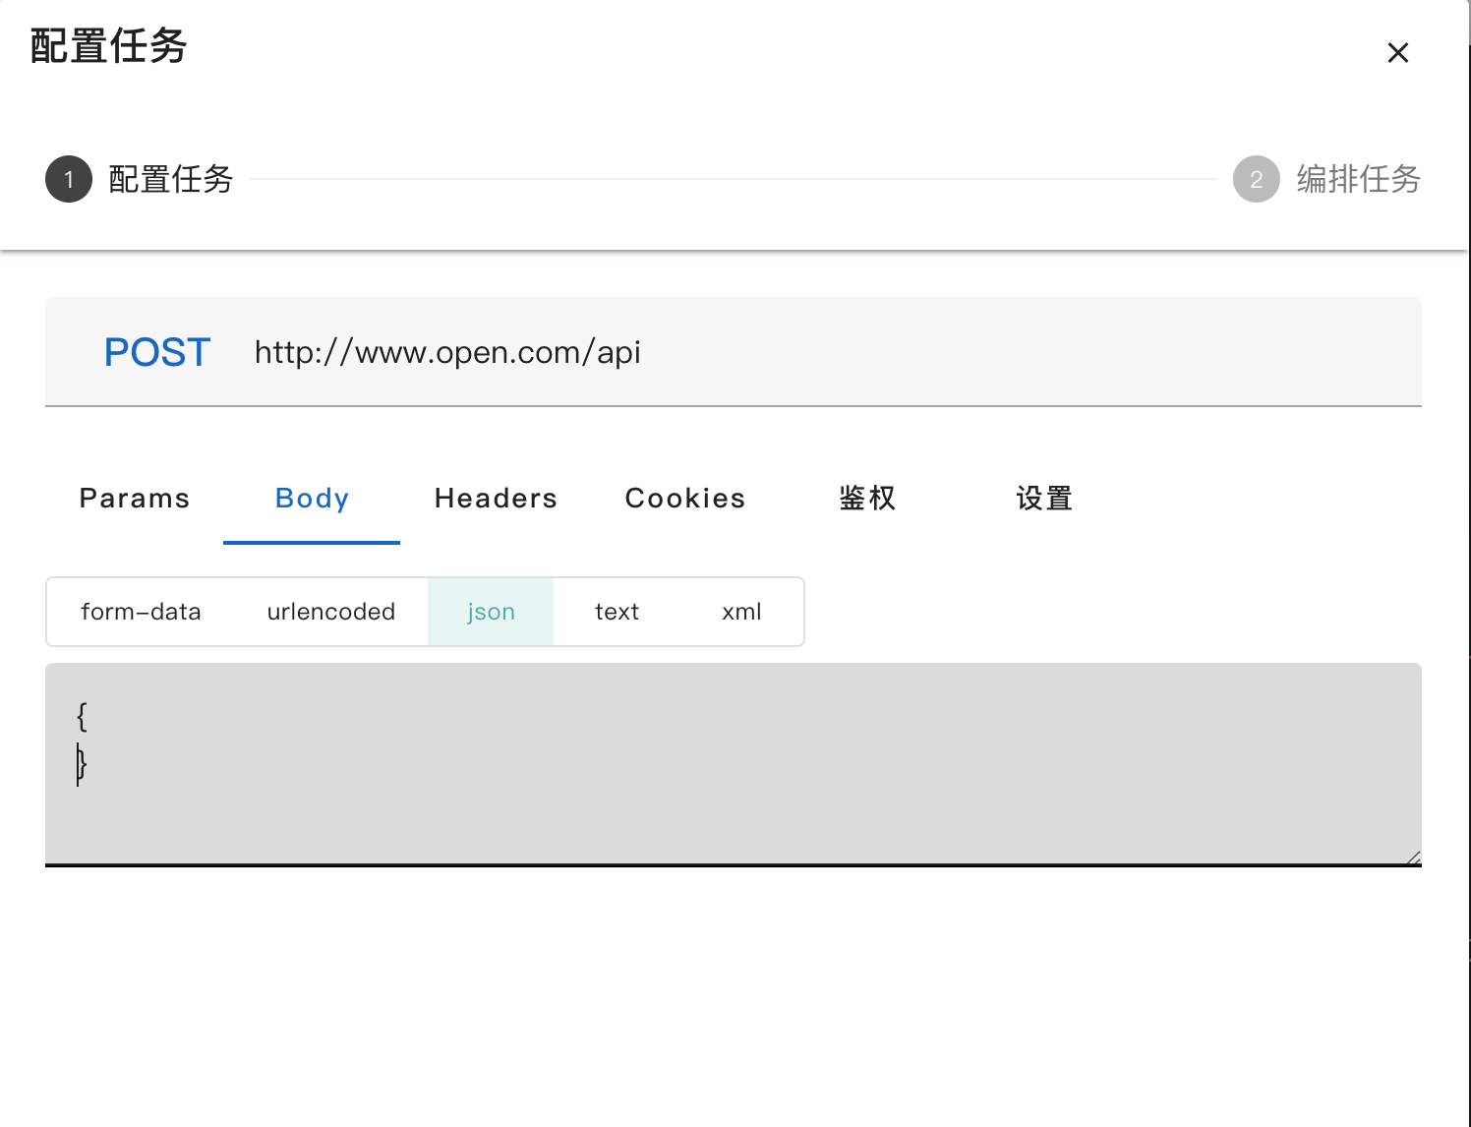Select json body type
1471x1127 pixels.
(x=490, y=612)
